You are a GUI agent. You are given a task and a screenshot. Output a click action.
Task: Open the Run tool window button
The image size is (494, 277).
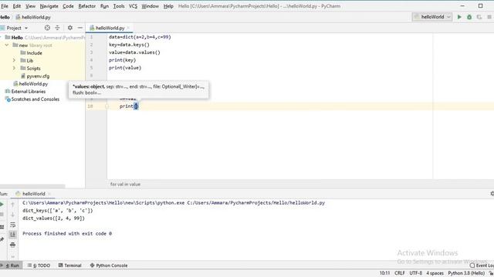click(11, 265)
